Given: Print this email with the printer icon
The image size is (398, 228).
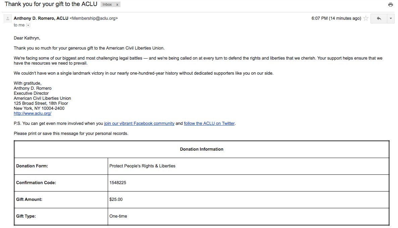Looking at the screenshot, I should 390,5.
